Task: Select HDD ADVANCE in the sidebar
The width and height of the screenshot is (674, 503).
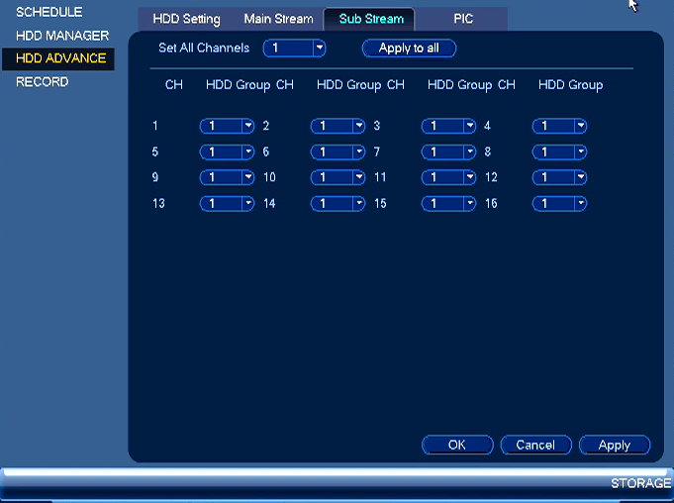Action: [x=58, y=58]
